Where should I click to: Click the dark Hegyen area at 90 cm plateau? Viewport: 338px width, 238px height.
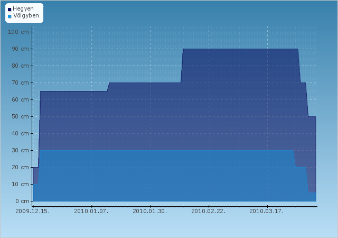pos(240,65)
